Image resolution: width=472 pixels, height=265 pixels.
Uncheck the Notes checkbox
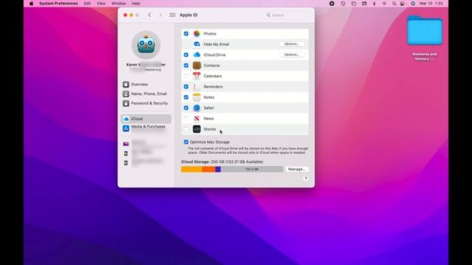(186, 97)
